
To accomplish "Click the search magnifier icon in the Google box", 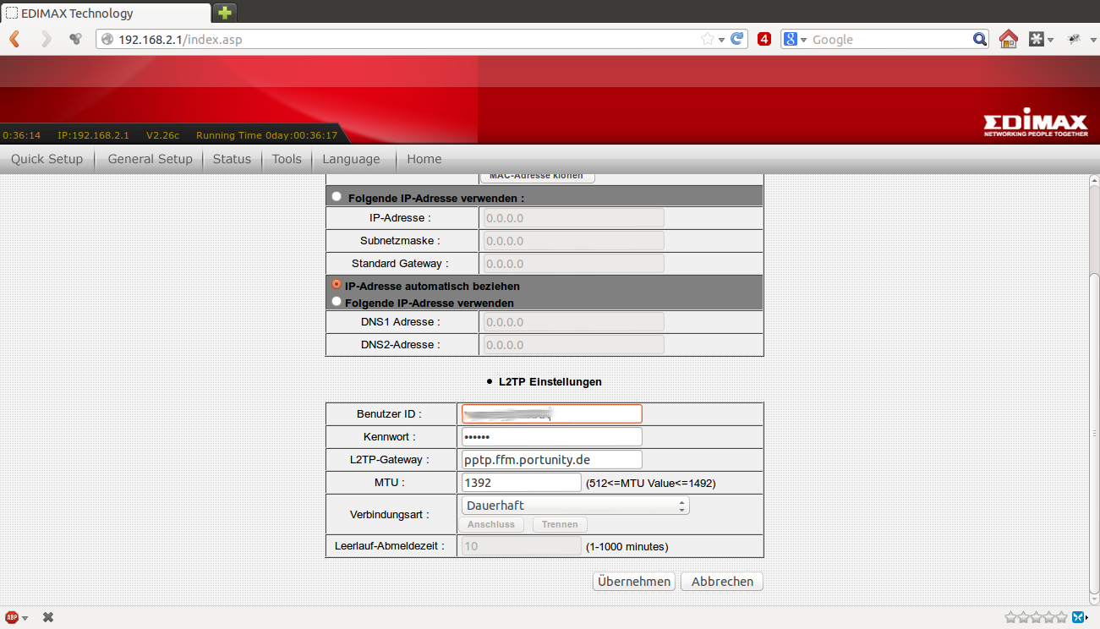I will 980,39.
